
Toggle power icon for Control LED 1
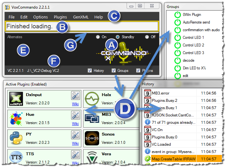point(178,38)
